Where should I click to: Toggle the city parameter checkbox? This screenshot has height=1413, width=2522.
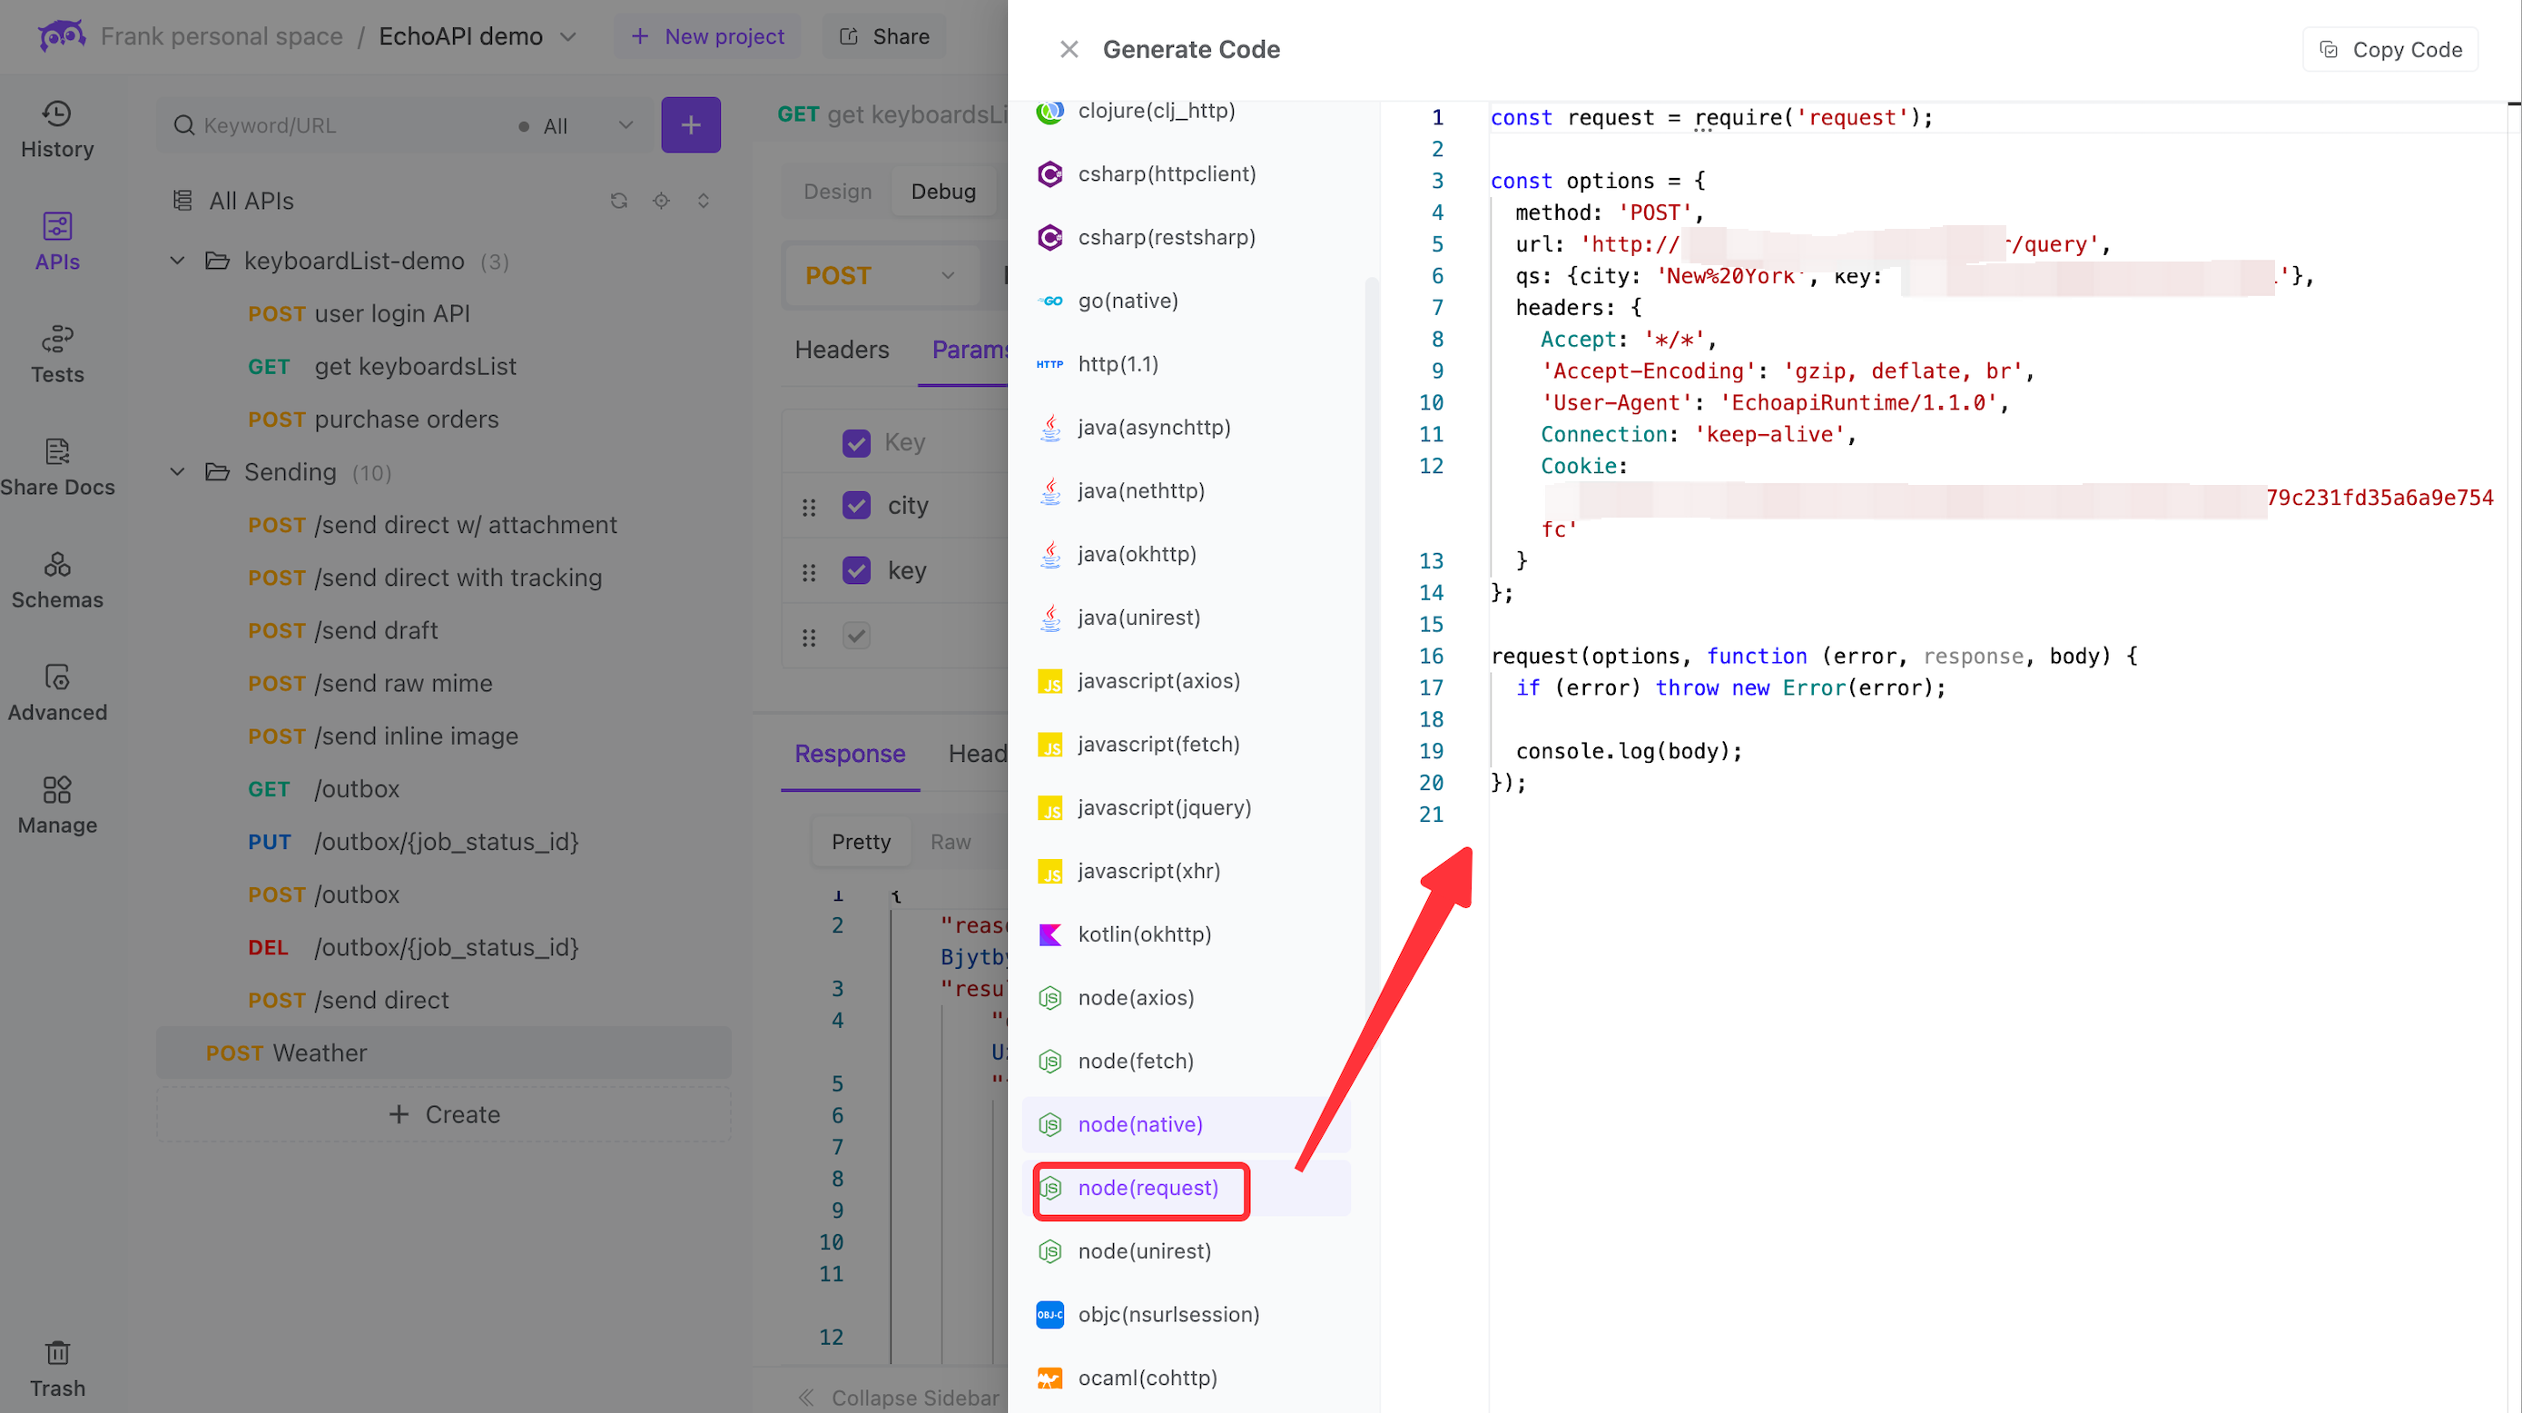[856, 506]
